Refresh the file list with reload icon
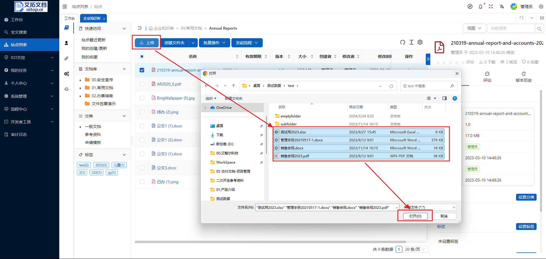The height and width of the screenshot is (259, 546). [x=402, y=42]
